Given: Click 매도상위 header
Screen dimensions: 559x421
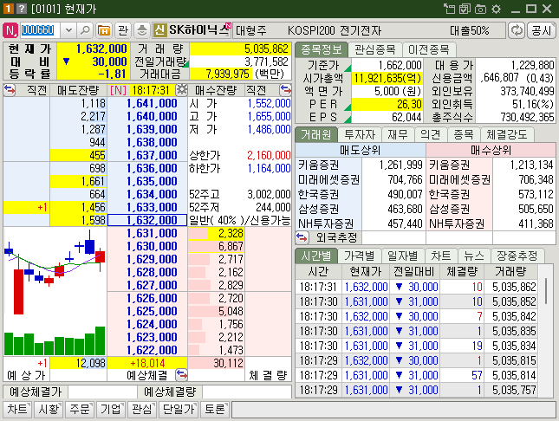Looking at the screenshot, I should tap(361, 150).
